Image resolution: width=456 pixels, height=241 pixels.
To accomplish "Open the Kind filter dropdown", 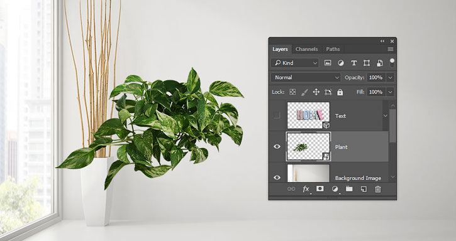I will tap(295, 63).
